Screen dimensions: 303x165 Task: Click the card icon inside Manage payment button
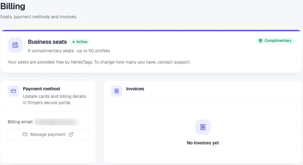click(25, 134)
